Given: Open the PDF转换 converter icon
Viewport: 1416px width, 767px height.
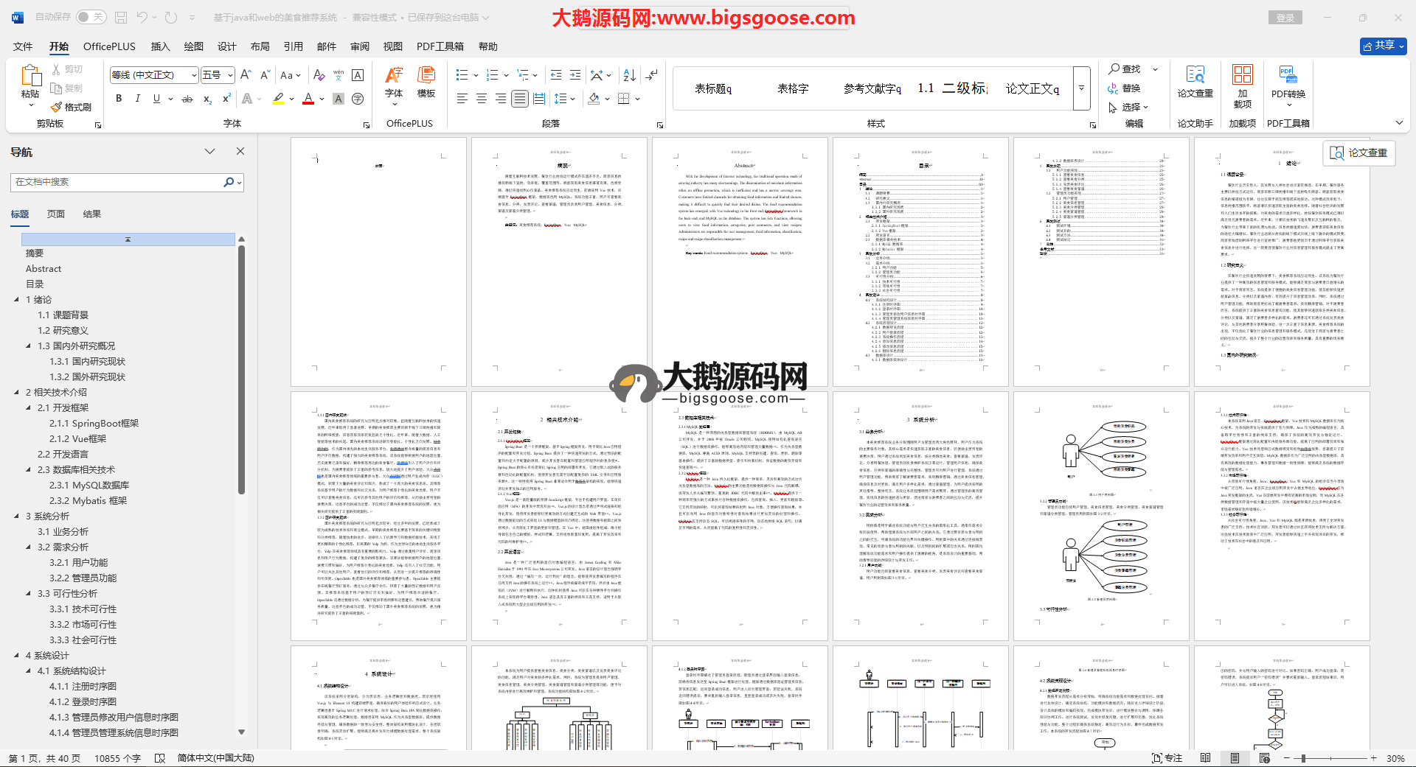Looking at the screenshot, I should (1288, 83).
